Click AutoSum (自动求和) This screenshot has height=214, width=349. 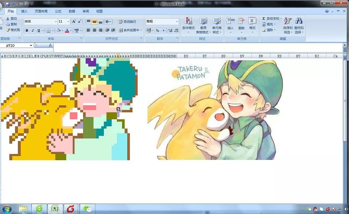point(270,18)
